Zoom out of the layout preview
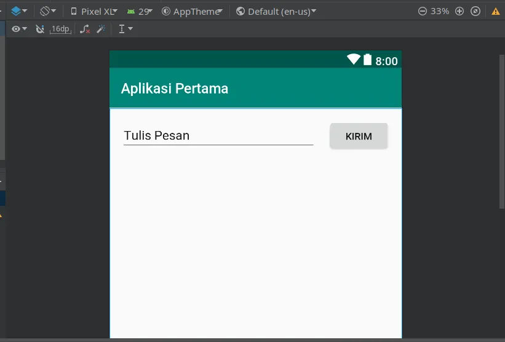 tap(422, 11)
